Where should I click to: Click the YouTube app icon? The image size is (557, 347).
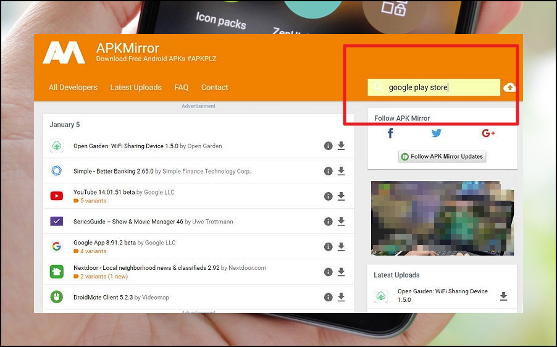click(x=56, y=196)
